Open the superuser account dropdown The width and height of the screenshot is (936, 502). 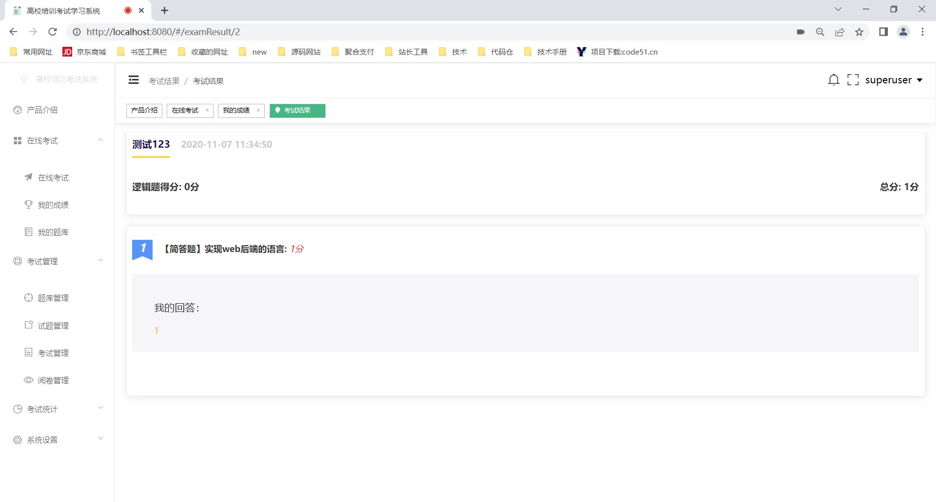point(894,80)
